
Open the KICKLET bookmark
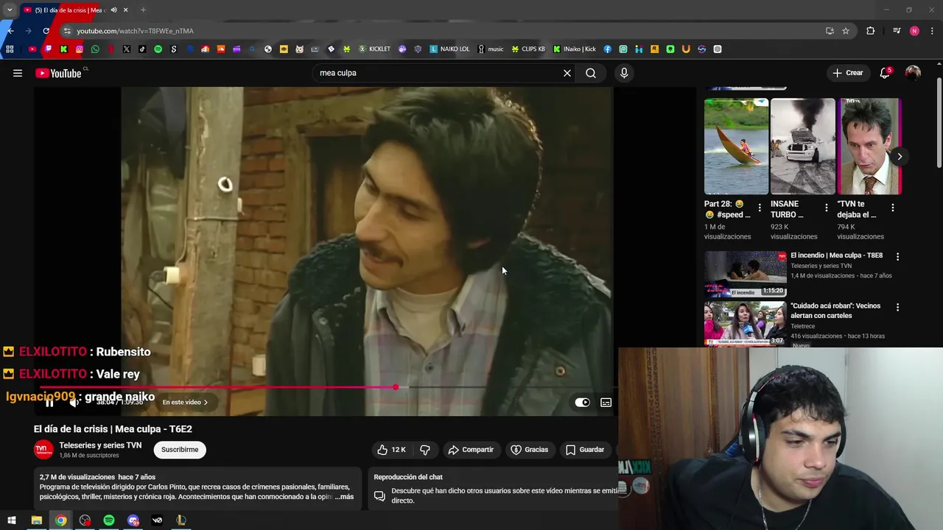coord(374,49)
